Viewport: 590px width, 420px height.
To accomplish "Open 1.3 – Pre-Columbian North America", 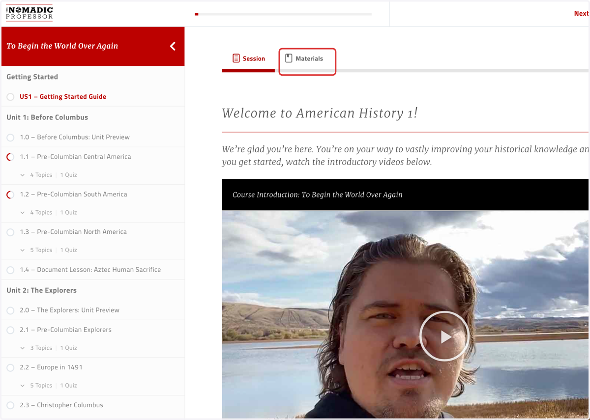I will [x=73, y=232].
